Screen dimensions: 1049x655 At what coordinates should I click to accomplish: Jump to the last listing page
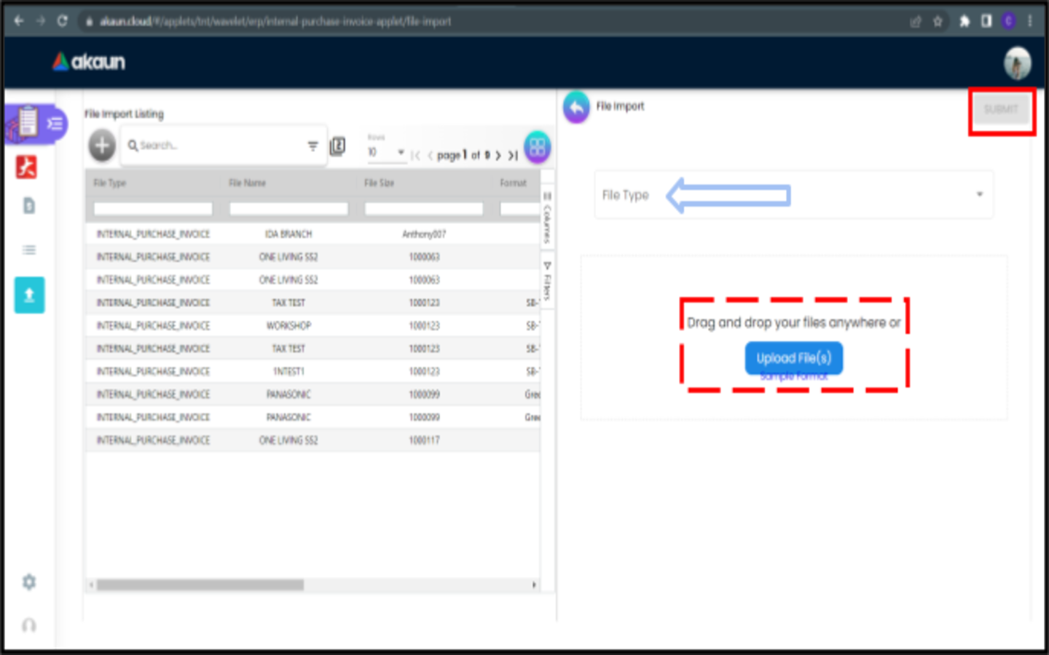(513, 155)
